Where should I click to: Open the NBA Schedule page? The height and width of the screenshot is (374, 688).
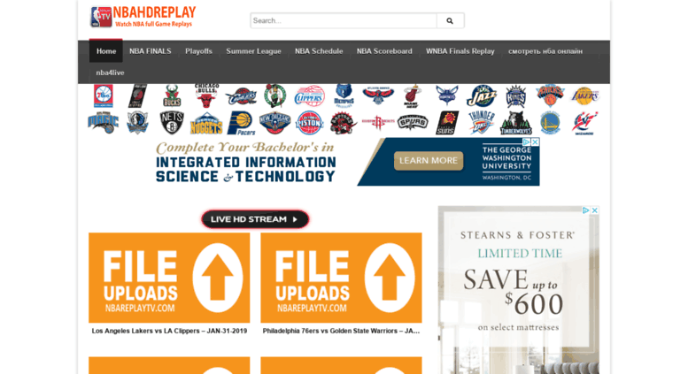click(x=319, y=51)
